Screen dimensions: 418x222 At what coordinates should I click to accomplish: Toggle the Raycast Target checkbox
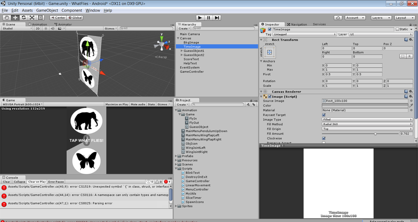pos(324,115)
